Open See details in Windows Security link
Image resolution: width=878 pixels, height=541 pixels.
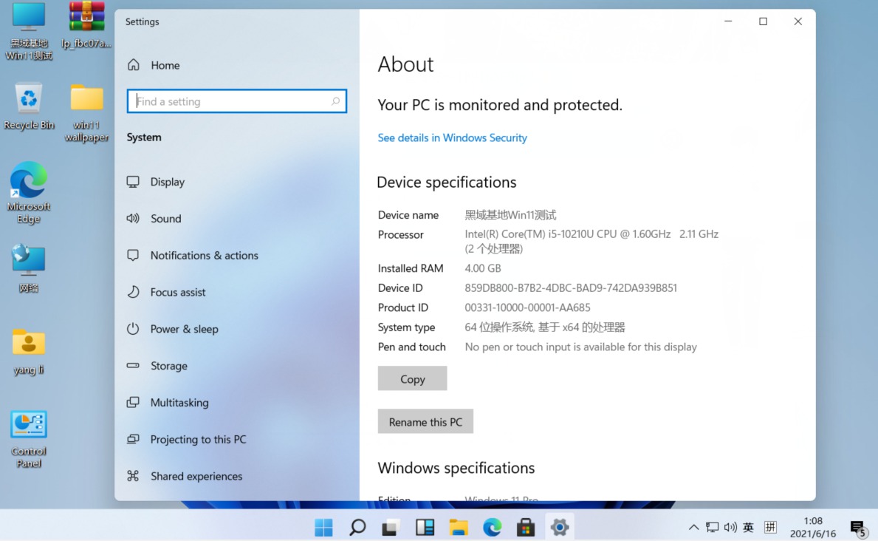[x=452, y=138]
